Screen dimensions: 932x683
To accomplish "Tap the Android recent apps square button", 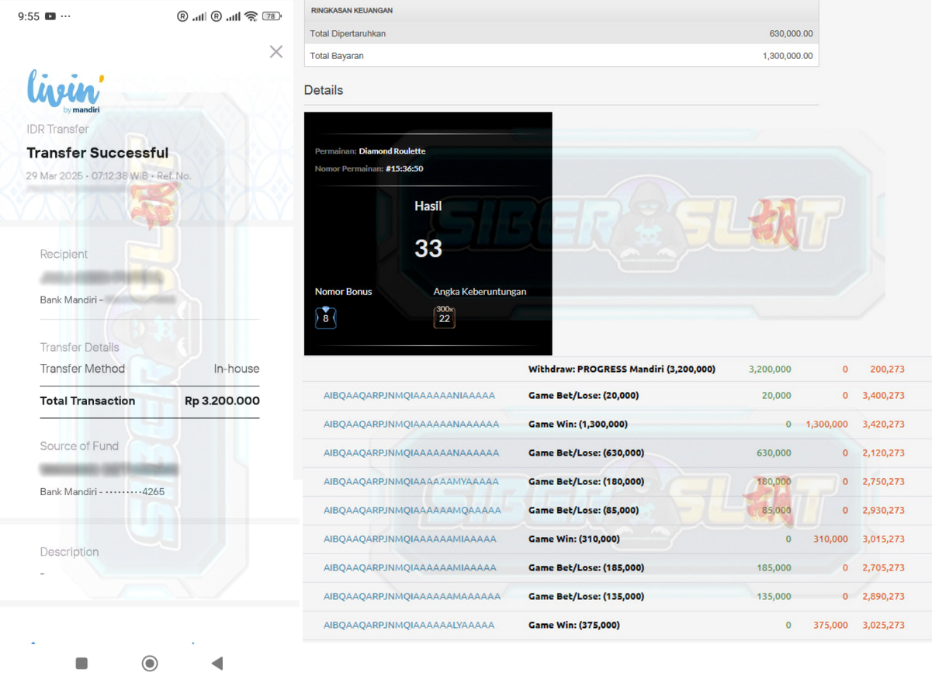I will (x=81, y=663).
